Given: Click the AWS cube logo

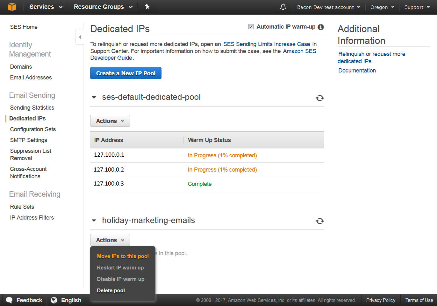Looking at the screenshot, I should tap(12, 7).
